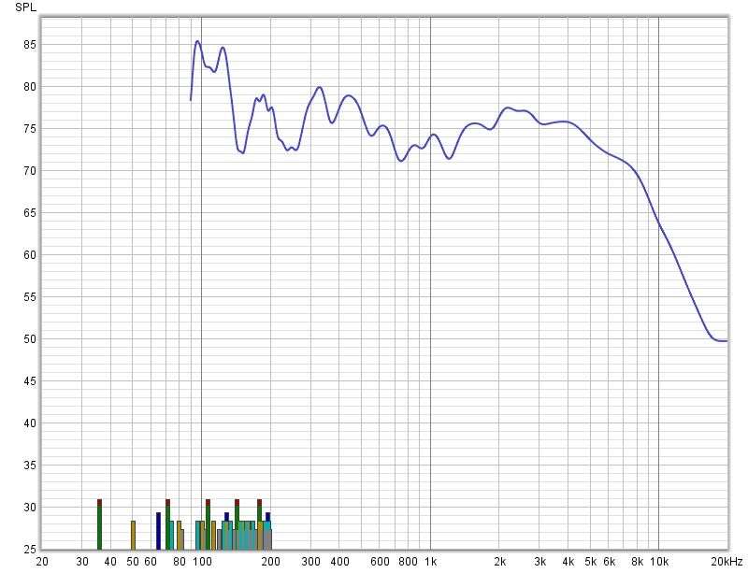Click the 75 value on SPL axis
The width and height of the screenshot is (748, 573).
[x=30, y=129]
